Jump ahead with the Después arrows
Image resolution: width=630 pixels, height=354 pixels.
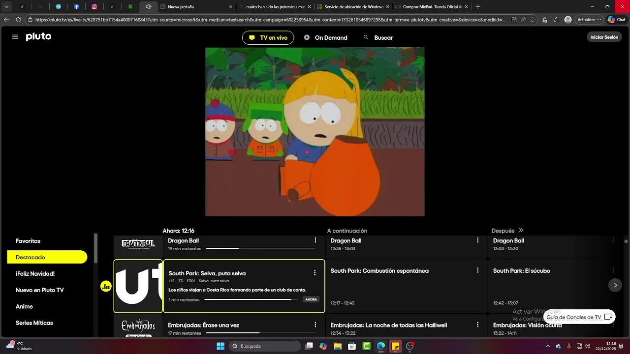tap(521, 231)
